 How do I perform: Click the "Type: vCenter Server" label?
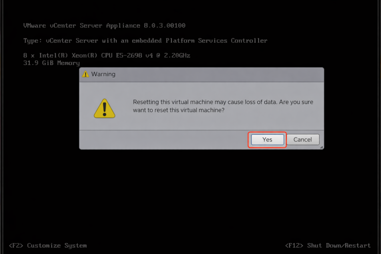(61, 41)
